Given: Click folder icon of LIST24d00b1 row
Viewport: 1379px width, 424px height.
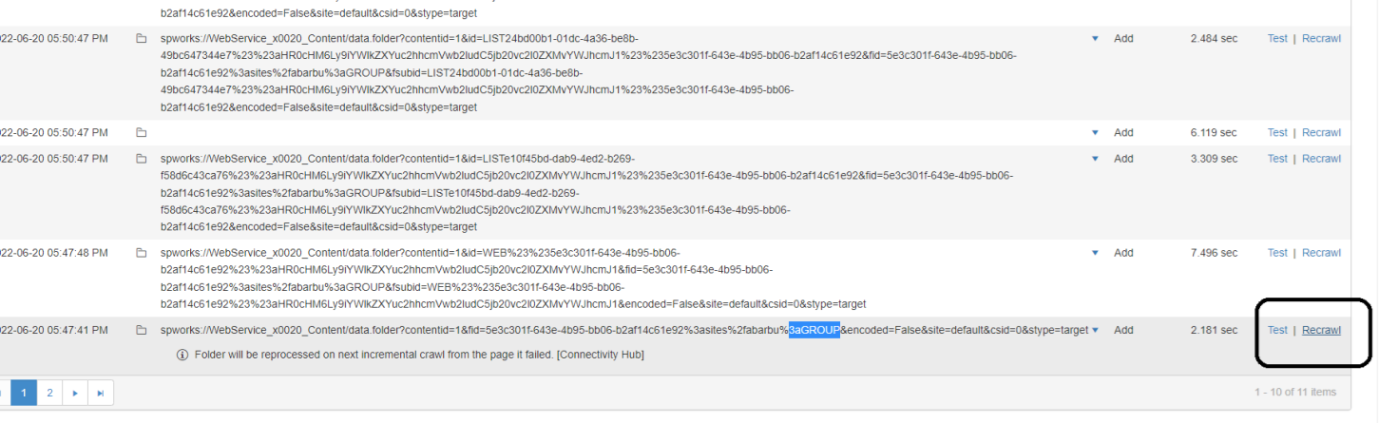Looking at the screenshot, I should 141,39.
